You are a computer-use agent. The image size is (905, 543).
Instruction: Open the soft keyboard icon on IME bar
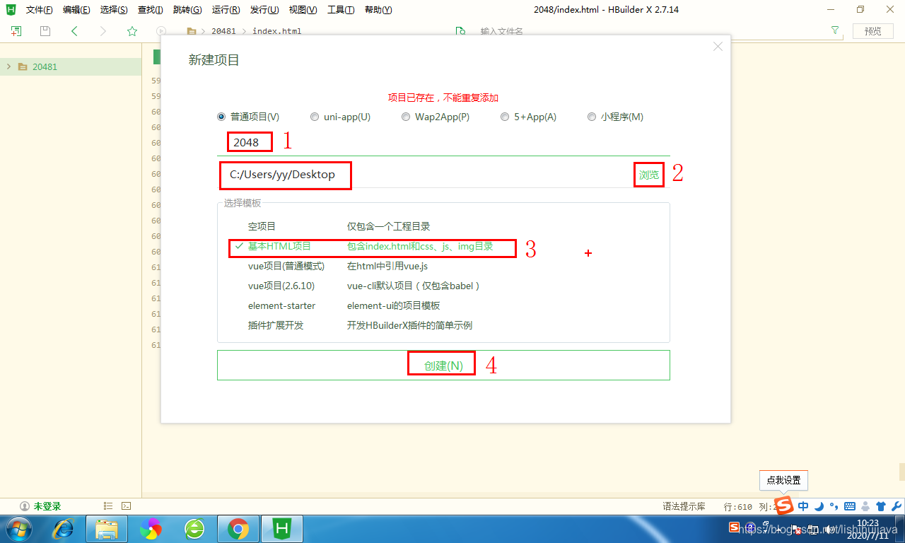pos(849,506)
